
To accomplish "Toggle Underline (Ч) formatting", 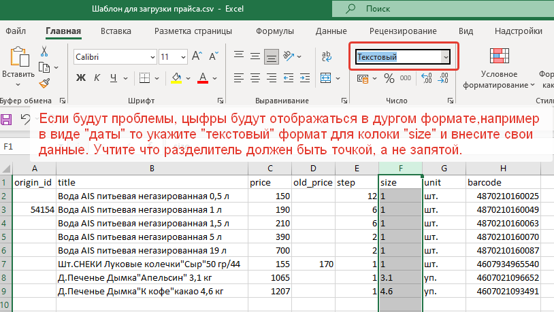I will click(114, 78).
